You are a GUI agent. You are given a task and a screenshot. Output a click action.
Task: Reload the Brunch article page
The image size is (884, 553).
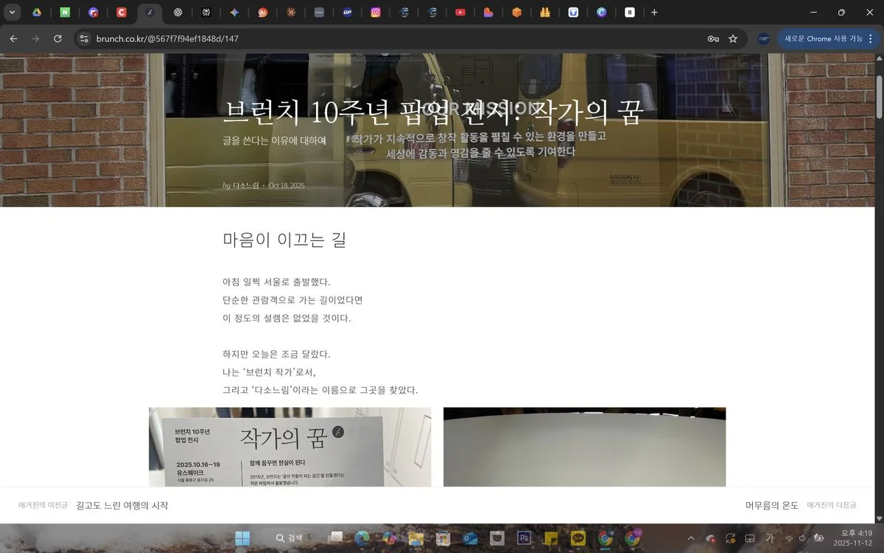[57, 38]
